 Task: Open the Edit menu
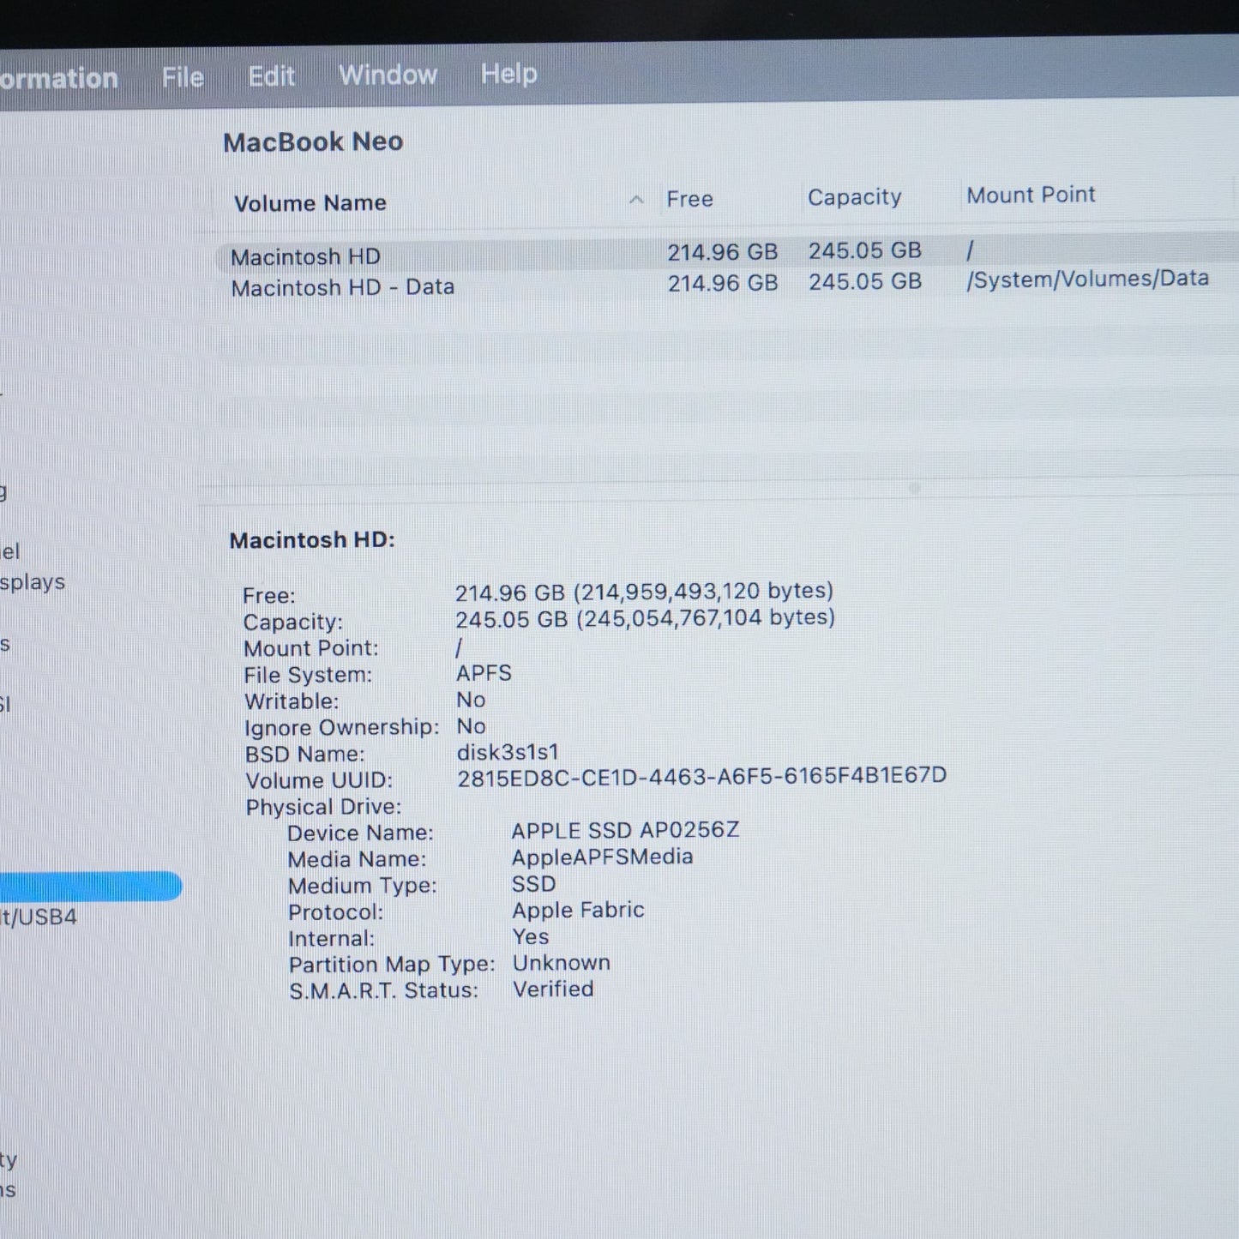[x=272, y=76]
